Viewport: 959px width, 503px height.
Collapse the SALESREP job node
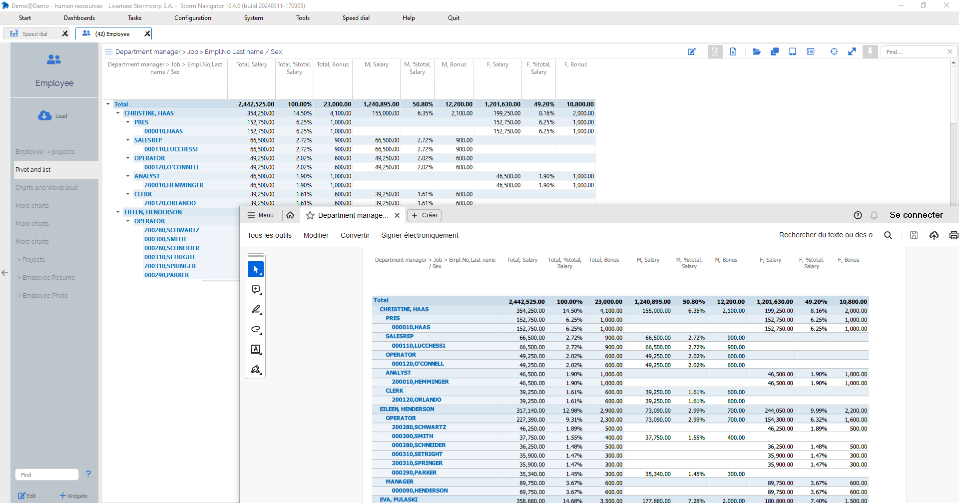pyautogui.click(x=128, y=140)
